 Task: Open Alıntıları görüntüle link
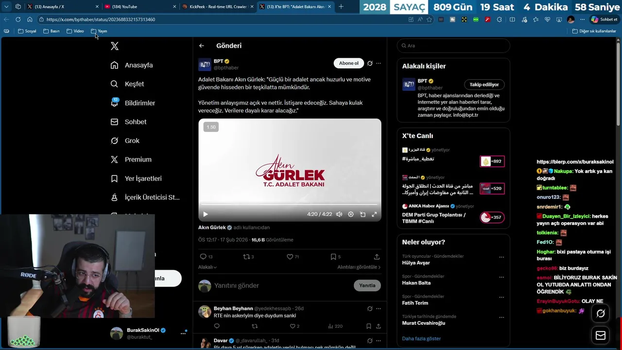coord(359,267)
